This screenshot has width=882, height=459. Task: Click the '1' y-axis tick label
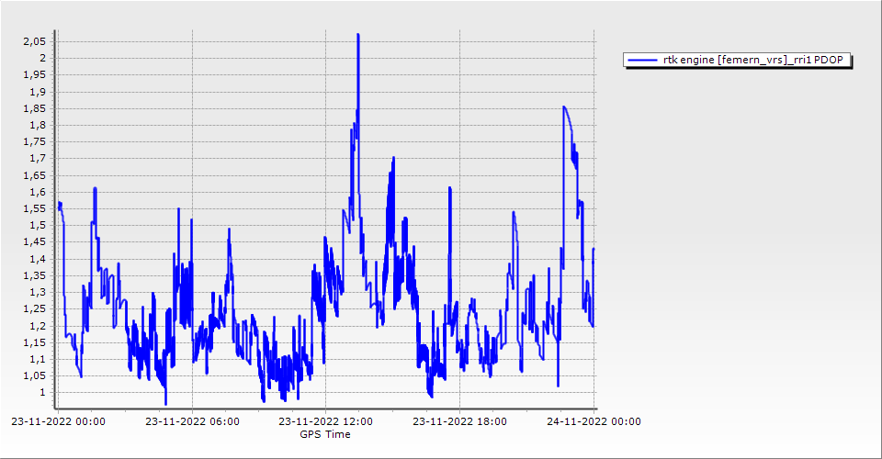[41, 393]
